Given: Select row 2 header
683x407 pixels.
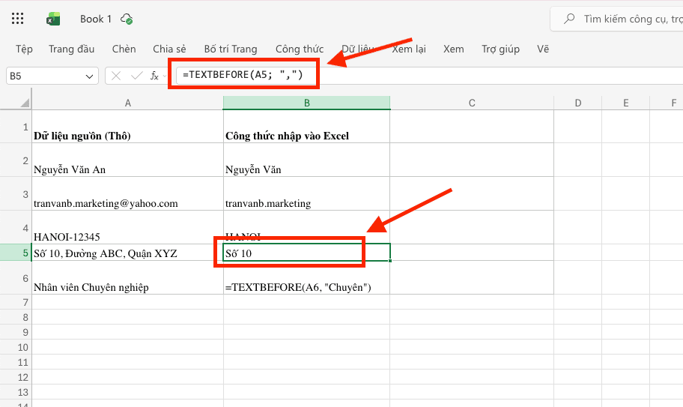Looking at the screenshot, I should 16,160.
